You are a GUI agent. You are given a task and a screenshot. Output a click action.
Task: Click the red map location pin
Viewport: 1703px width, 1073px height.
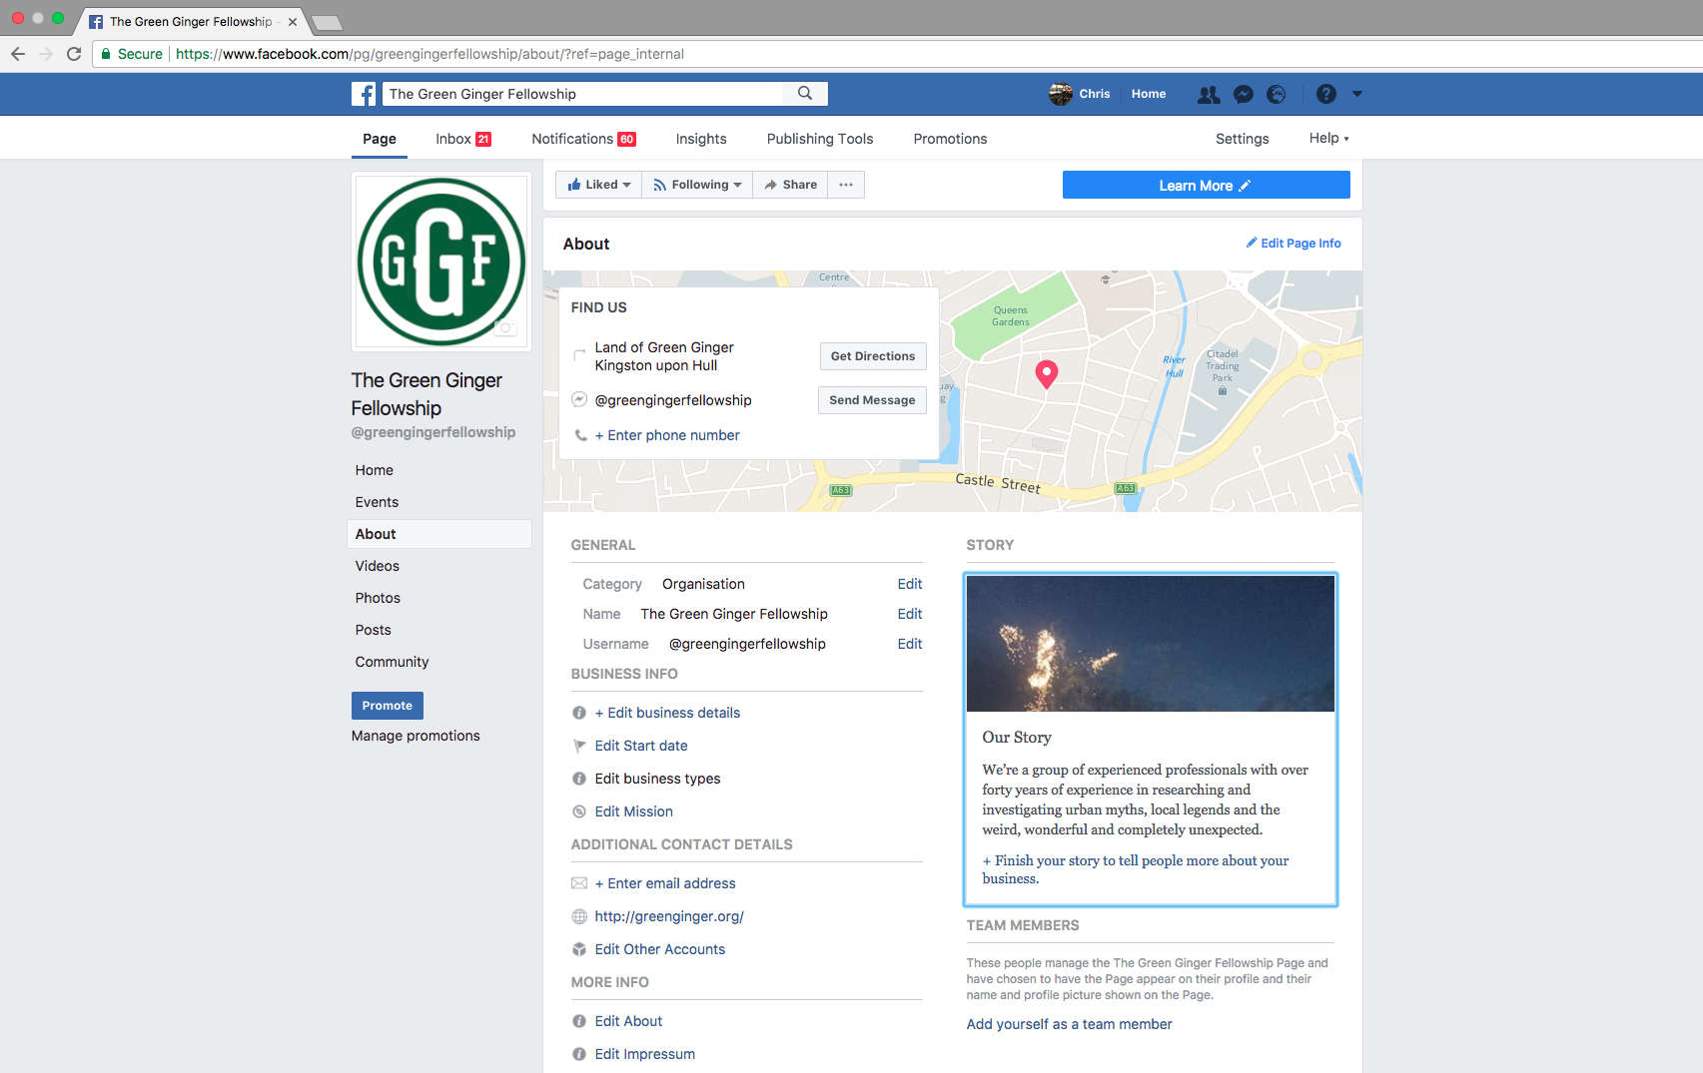(x=1046, y=374)
